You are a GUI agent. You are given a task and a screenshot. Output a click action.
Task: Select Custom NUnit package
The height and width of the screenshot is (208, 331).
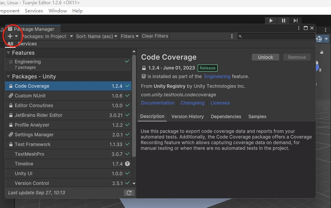68,96
